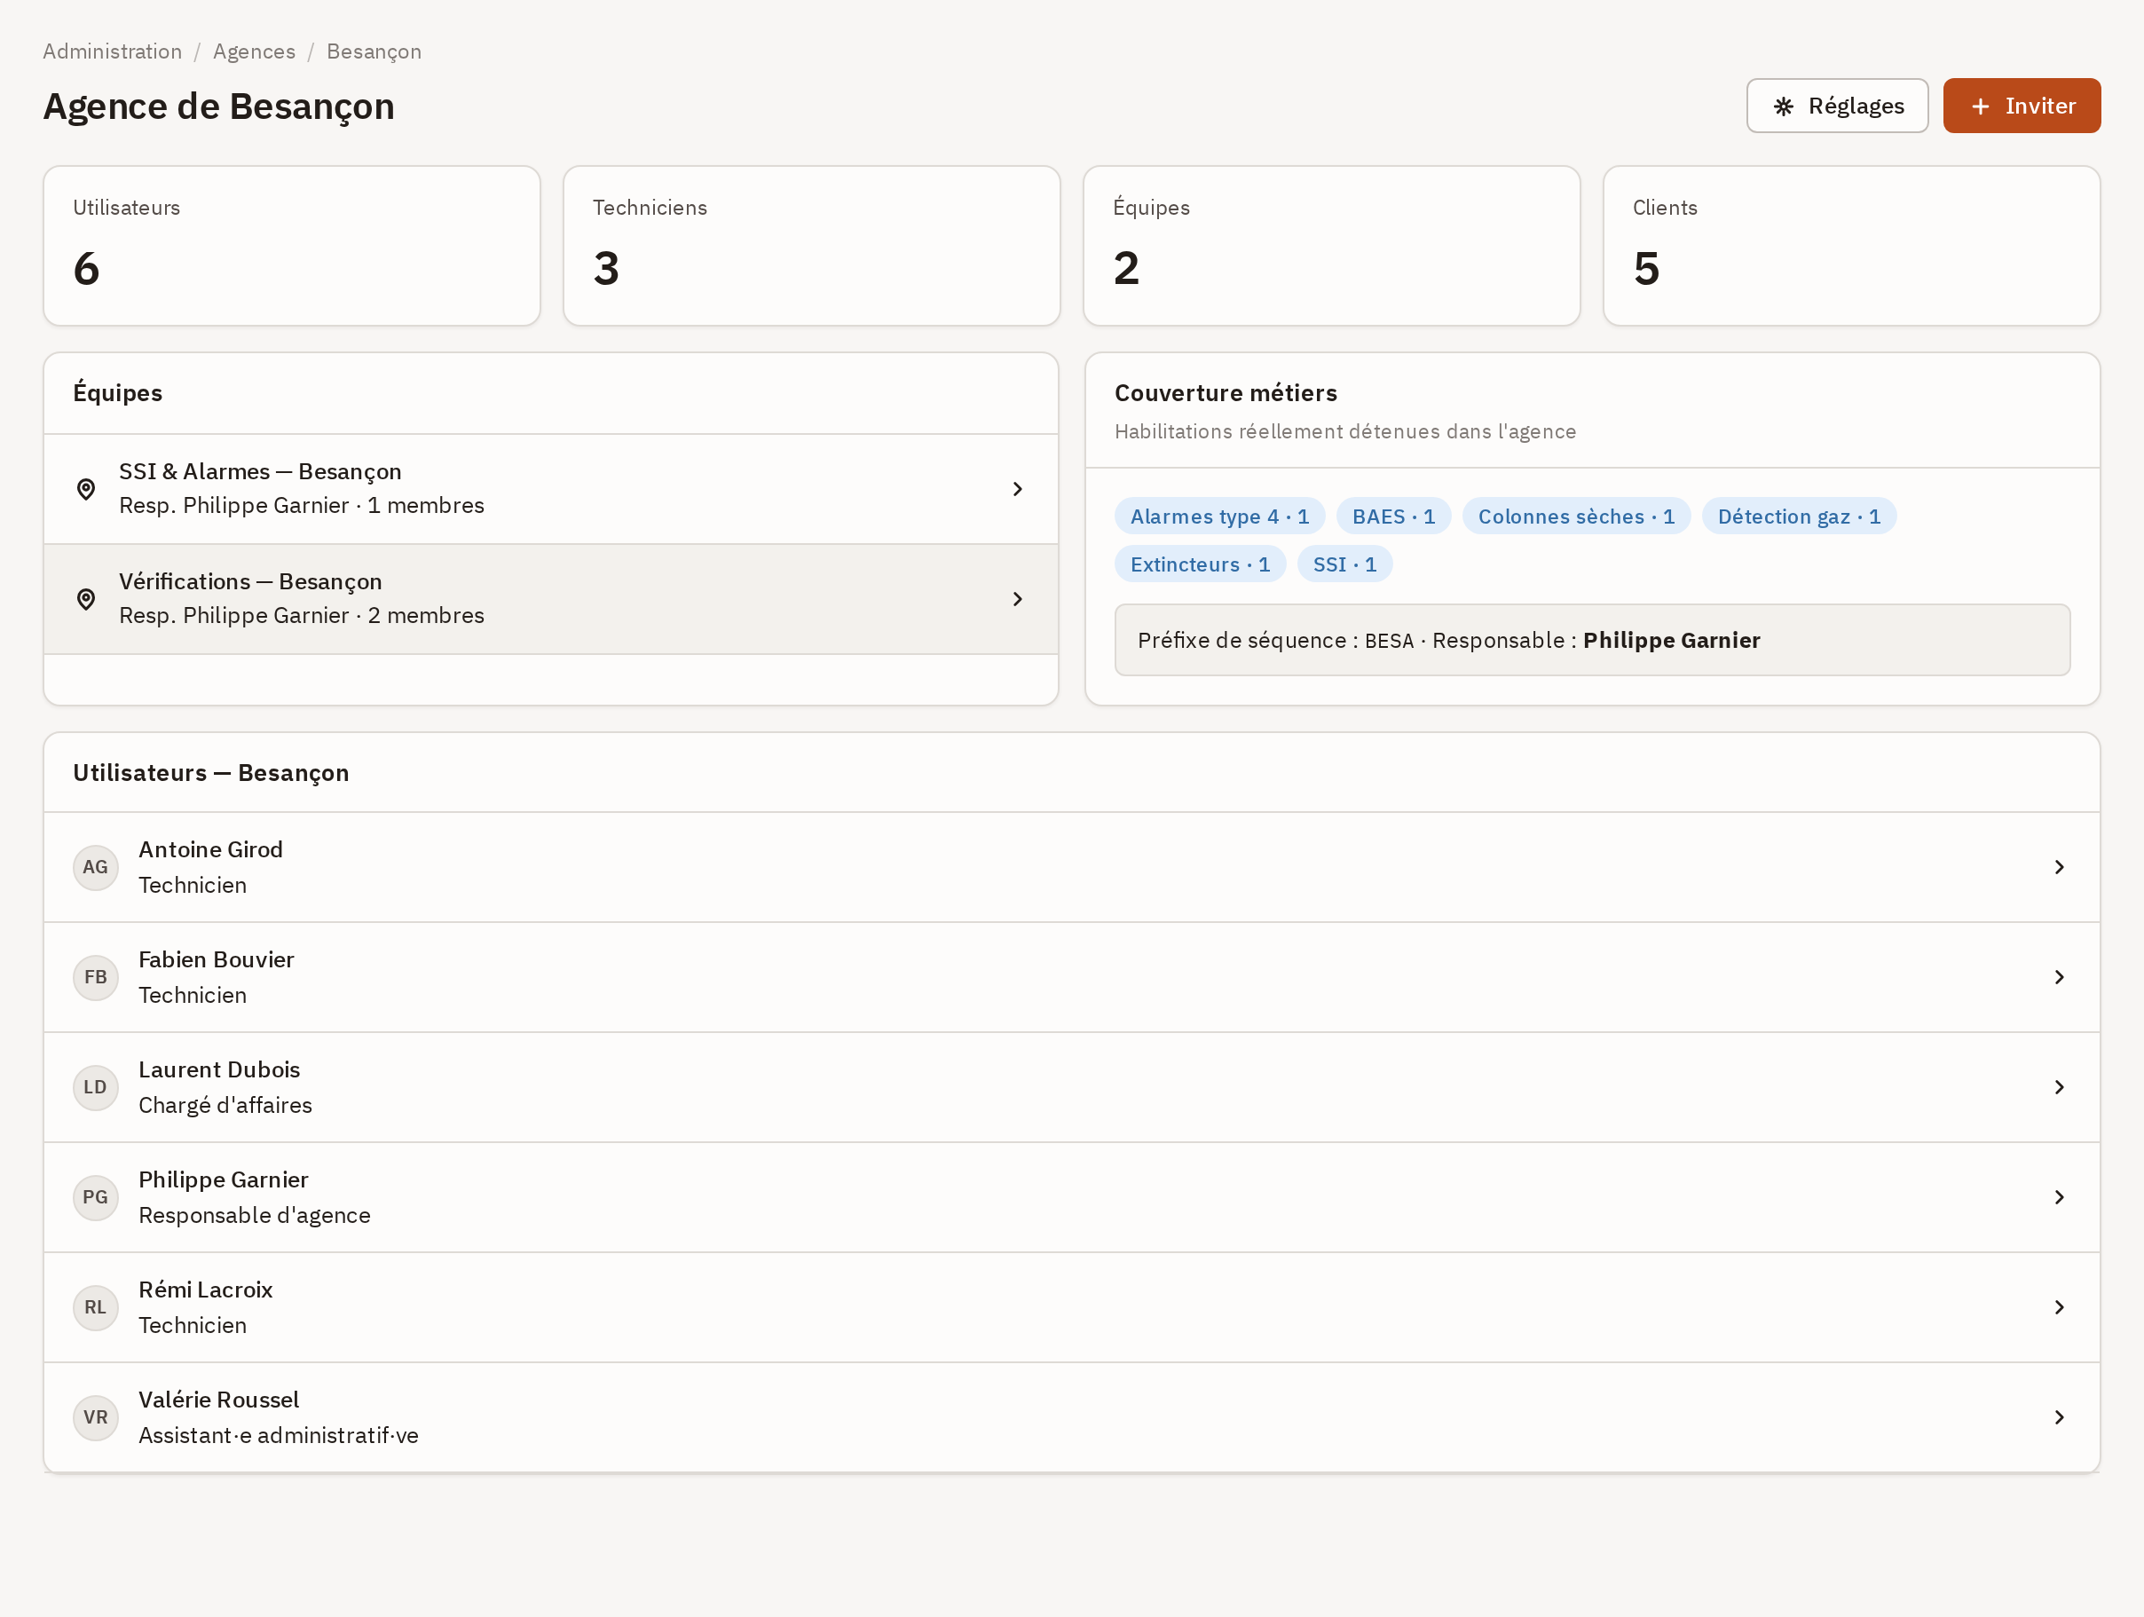
Task: Click the 'Agence de Besançon' page title
Action: coord(219,106)
